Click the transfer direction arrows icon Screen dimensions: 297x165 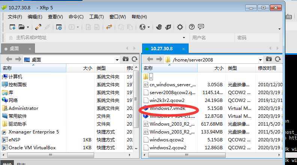109,27
